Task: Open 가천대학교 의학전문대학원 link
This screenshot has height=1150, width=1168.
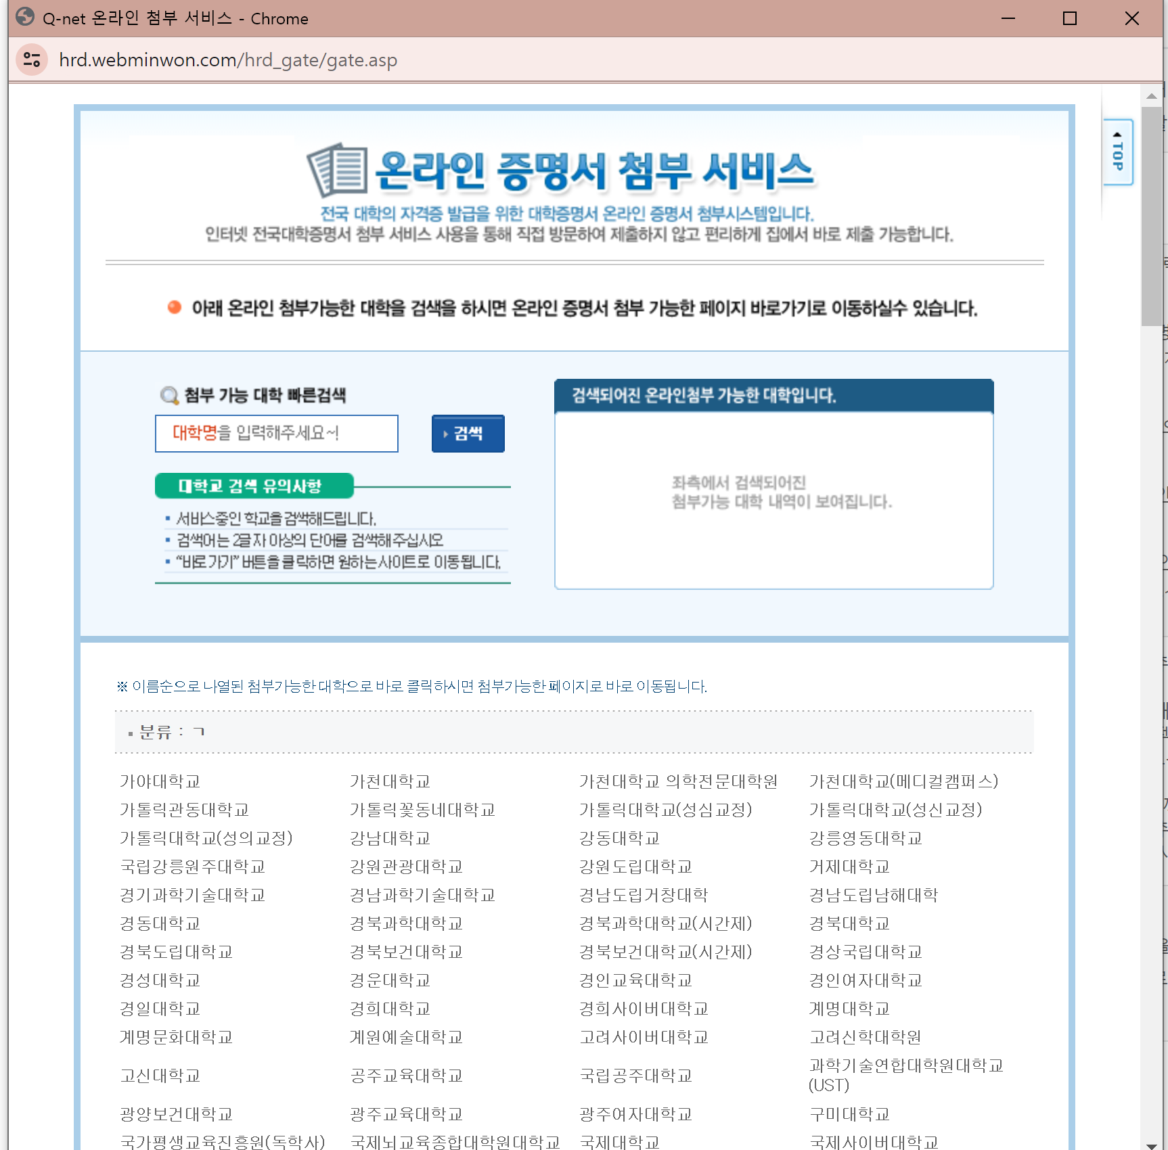Action: [678, 781]
